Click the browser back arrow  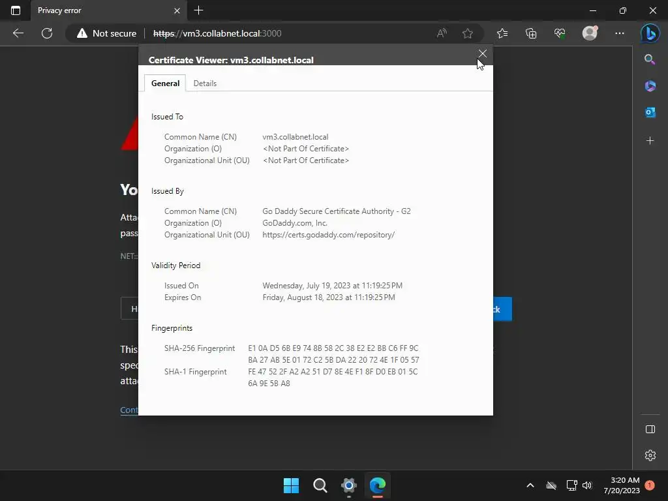[x=18, y=33]
